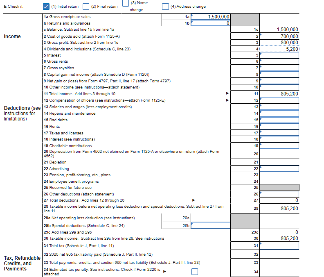Click the line 6 Gross rents field

[x=279, y=61]
